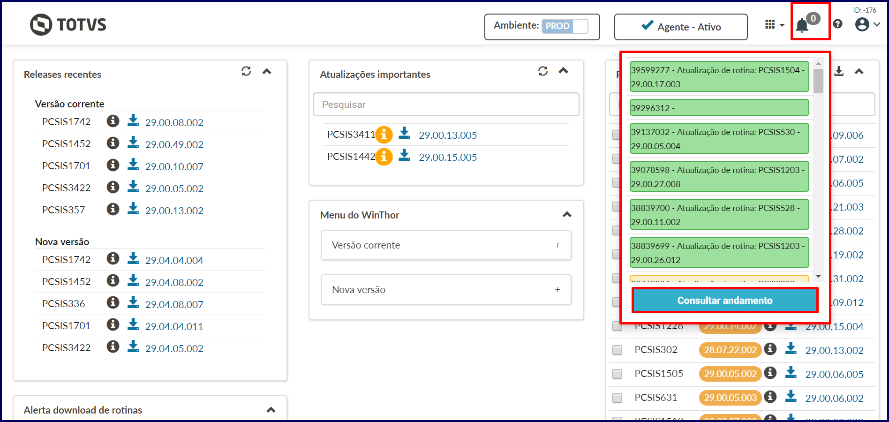The height and width of the screenshot is (422, 889).
Task: Open notification 38839700 PCSIS528 update
Action: (x=719, y=215)
